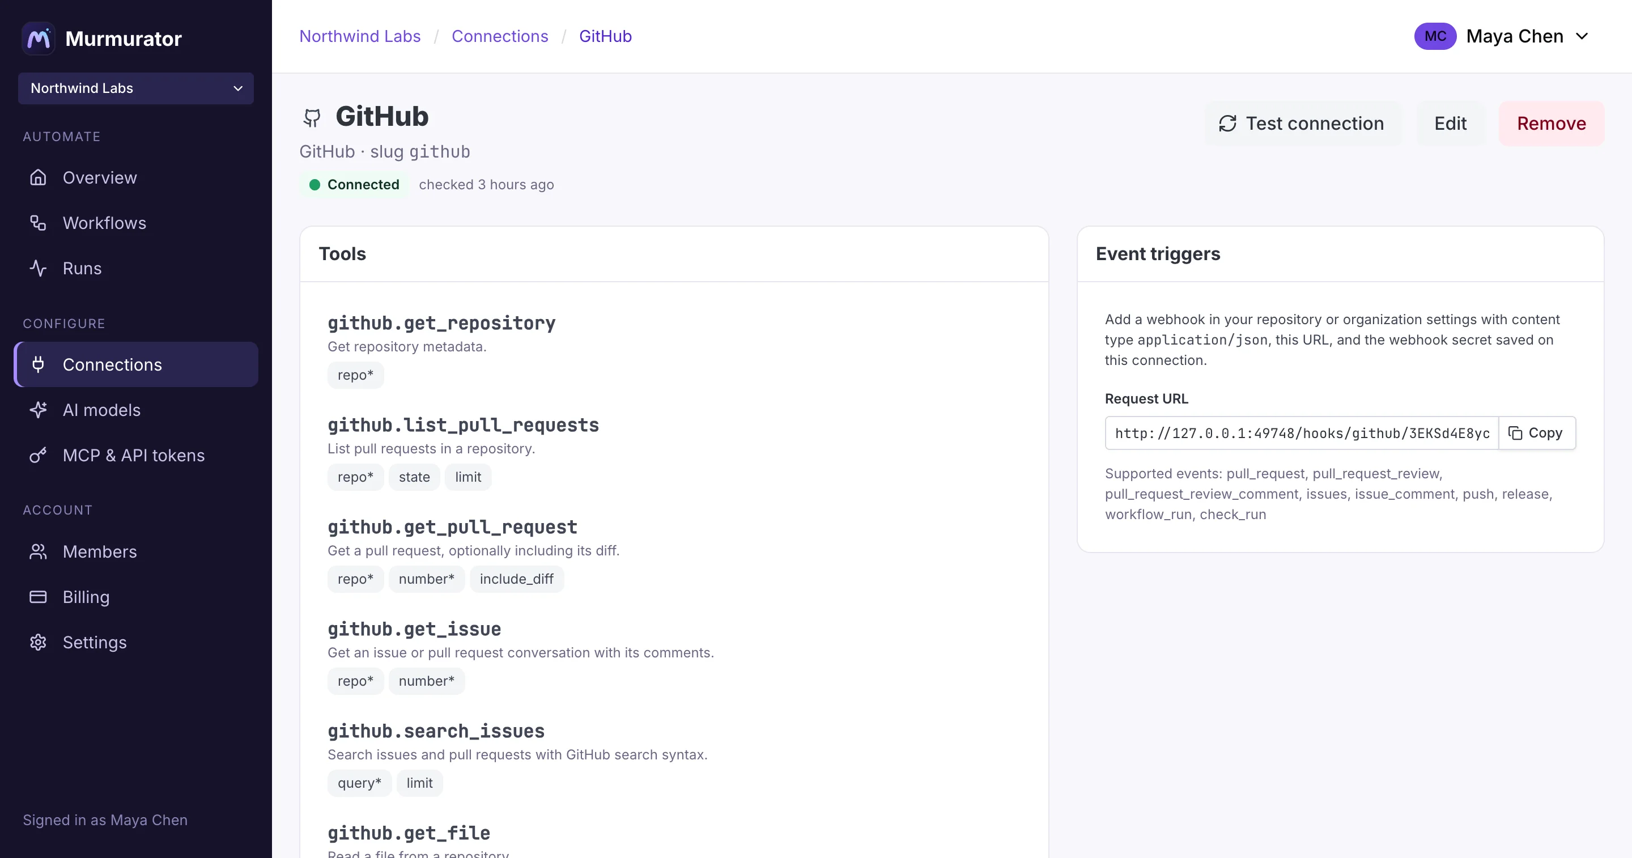
Task: Click the MC user avatar
Action: (1435, 36)
